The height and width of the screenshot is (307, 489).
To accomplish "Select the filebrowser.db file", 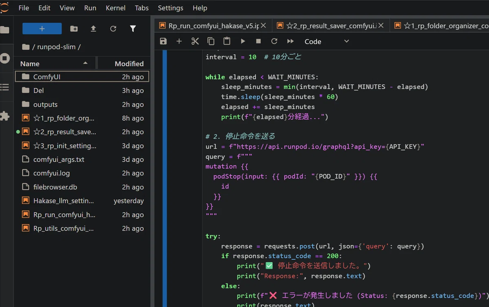I will 82,187.
